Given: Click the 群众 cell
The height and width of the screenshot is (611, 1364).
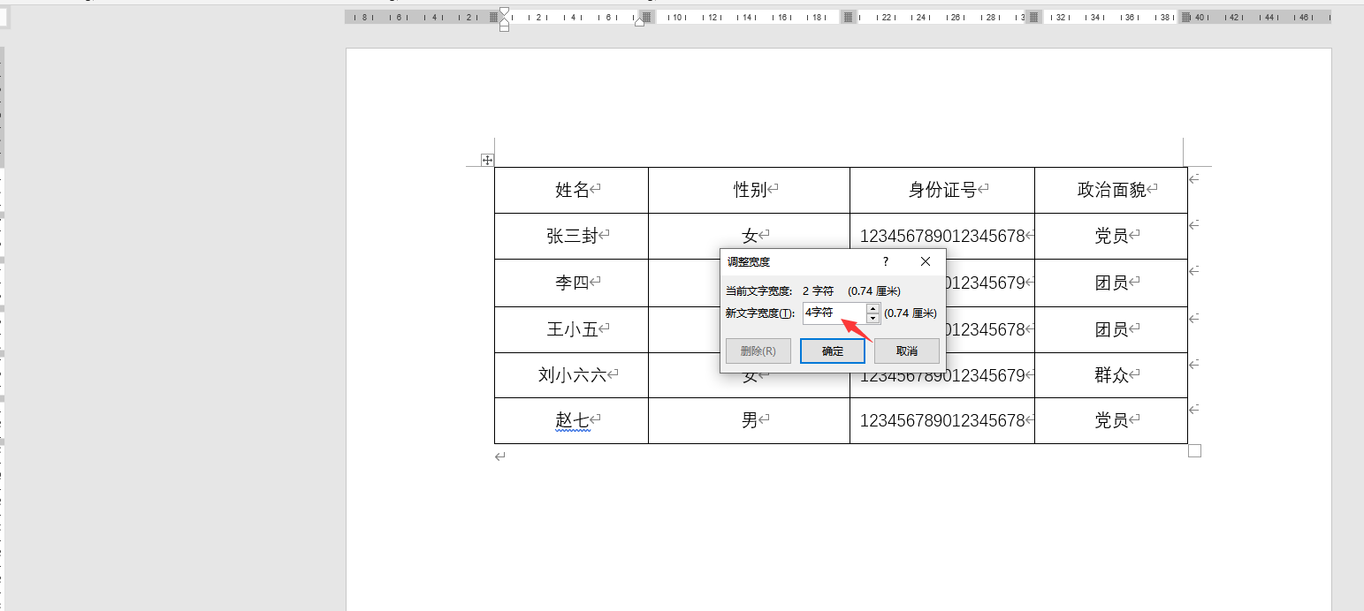Looking at the screenshot, I should 1111,375.
